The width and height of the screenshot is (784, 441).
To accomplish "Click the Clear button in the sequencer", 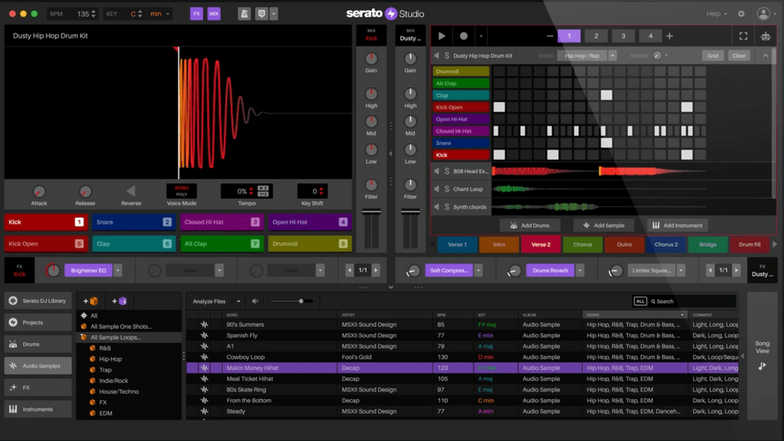I will point(739,55).
